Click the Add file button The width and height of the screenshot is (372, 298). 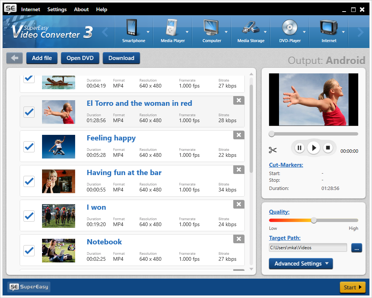tap(42, 58)
